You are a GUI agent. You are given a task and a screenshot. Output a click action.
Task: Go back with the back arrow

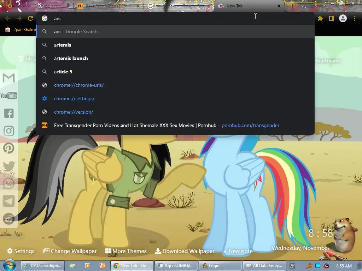tap(8, 18)
